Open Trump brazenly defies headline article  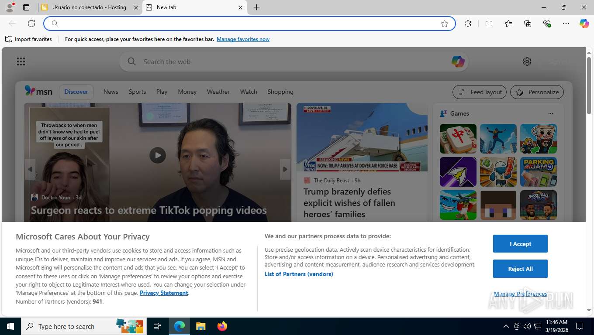point(349,203)
